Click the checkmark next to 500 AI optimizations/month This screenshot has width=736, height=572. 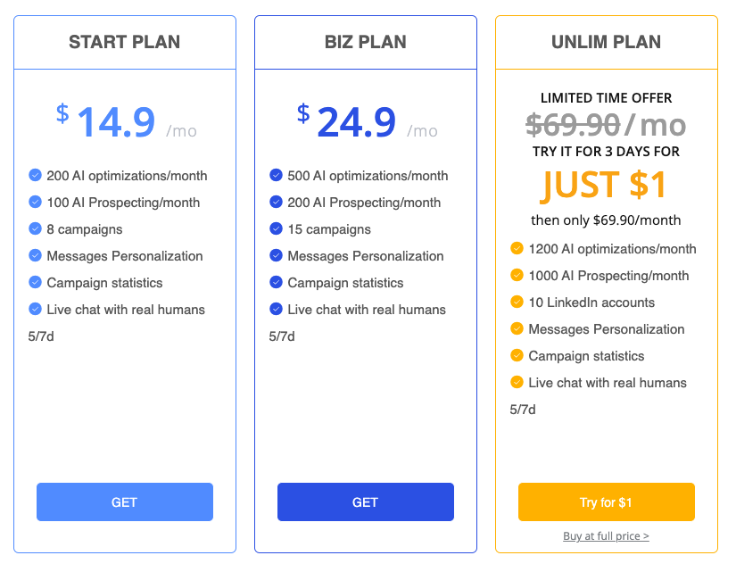click(x=277, y=176)
